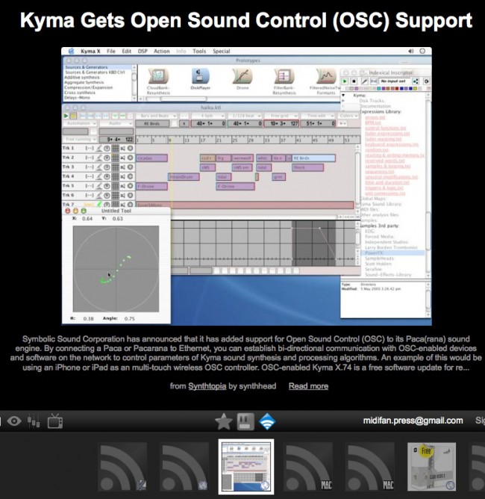Collapse the Kyma tree disclosure triangle
This screenshot has width=485, height=499.
tap(343, 95)
